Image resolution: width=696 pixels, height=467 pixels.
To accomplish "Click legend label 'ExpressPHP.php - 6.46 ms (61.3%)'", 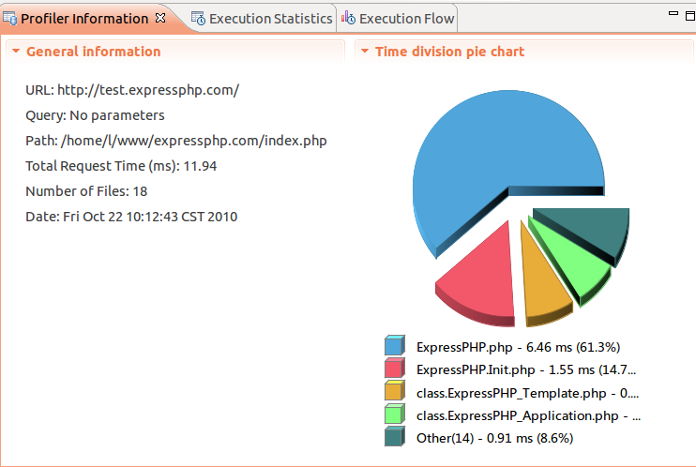I will [518, 347].
